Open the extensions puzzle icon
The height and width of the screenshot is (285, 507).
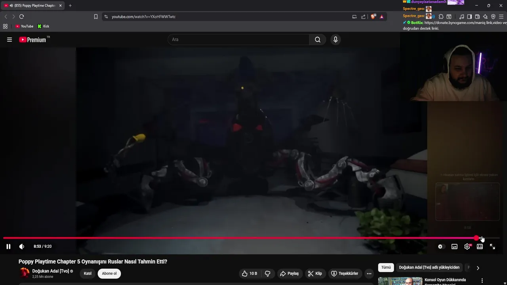[x=441, y=17]
